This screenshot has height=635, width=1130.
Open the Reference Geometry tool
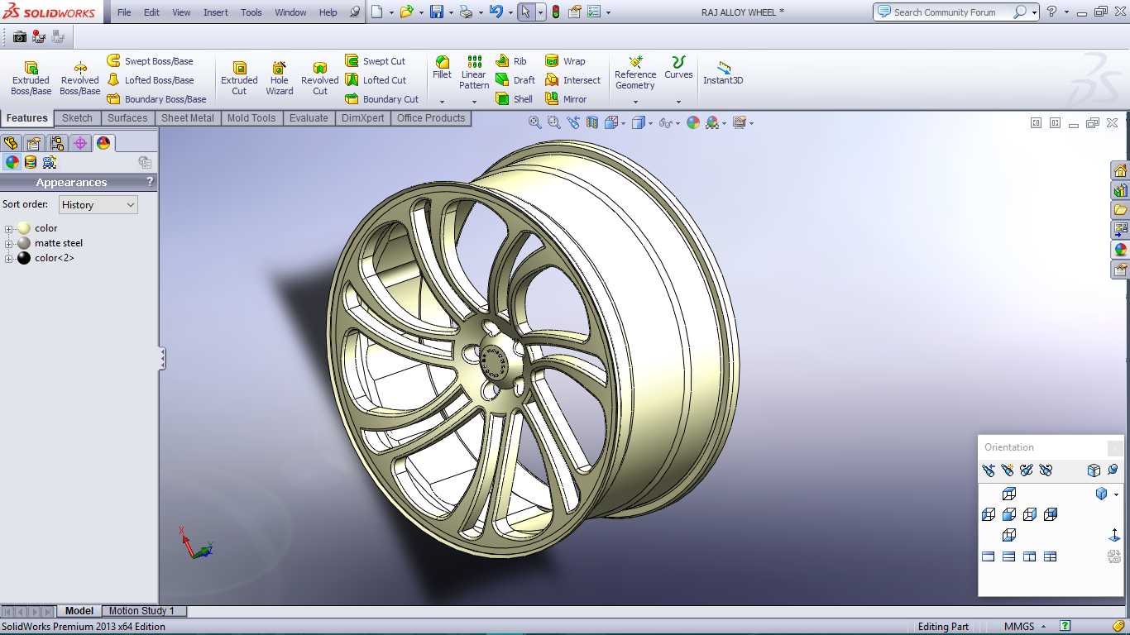click(x=635, y=73)
